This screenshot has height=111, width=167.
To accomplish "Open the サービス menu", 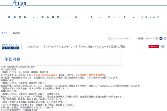I will [x=117, y=17].
